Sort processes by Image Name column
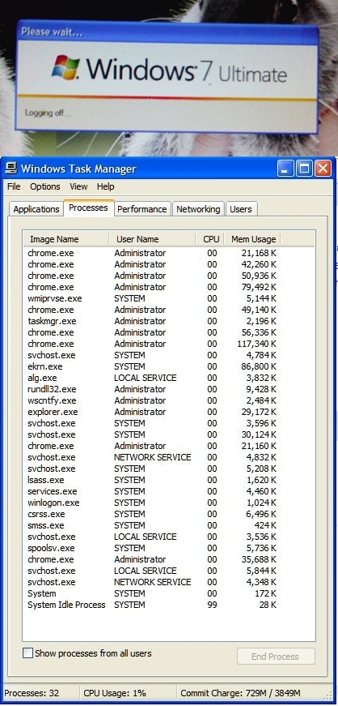 pyautogui.click(x=65, y=239)
